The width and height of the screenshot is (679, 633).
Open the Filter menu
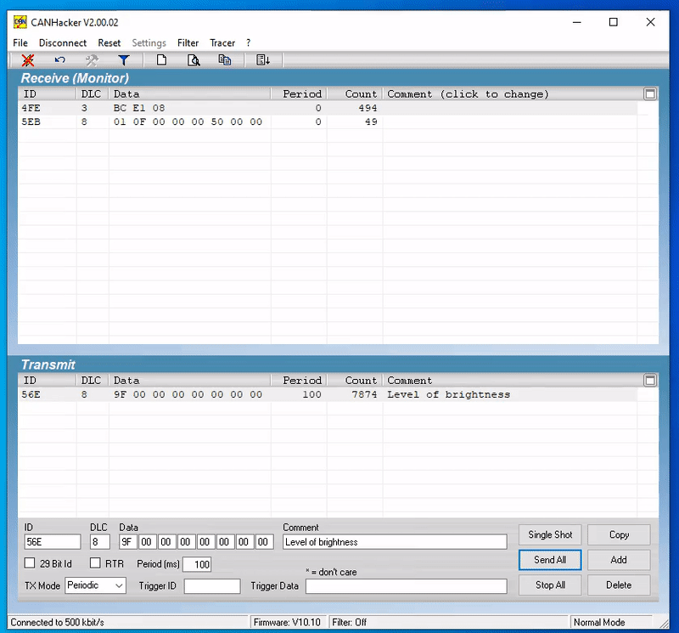pyautogui.click(x=188, y=42)
